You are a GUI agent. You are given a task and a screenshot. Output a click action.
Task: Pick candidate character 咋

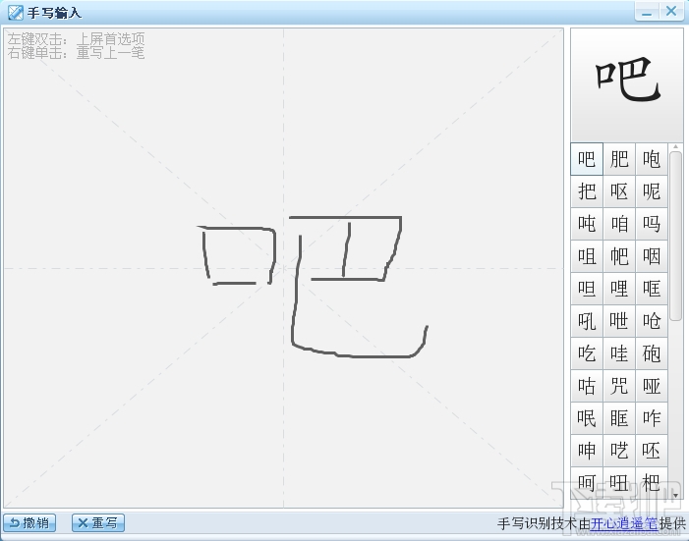652,419
